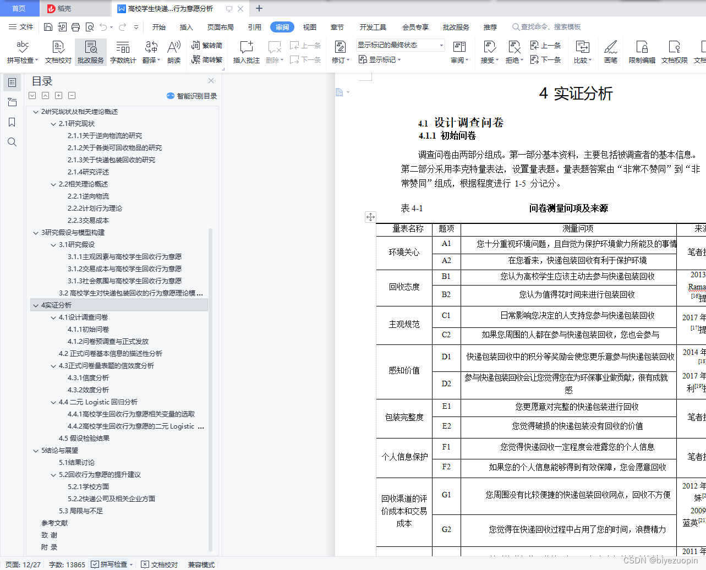Collapse the '4.3正式问卷量表题的信效度分析' node
The height and width of the screenshot is (570, 706).
(x=53, y=366)
